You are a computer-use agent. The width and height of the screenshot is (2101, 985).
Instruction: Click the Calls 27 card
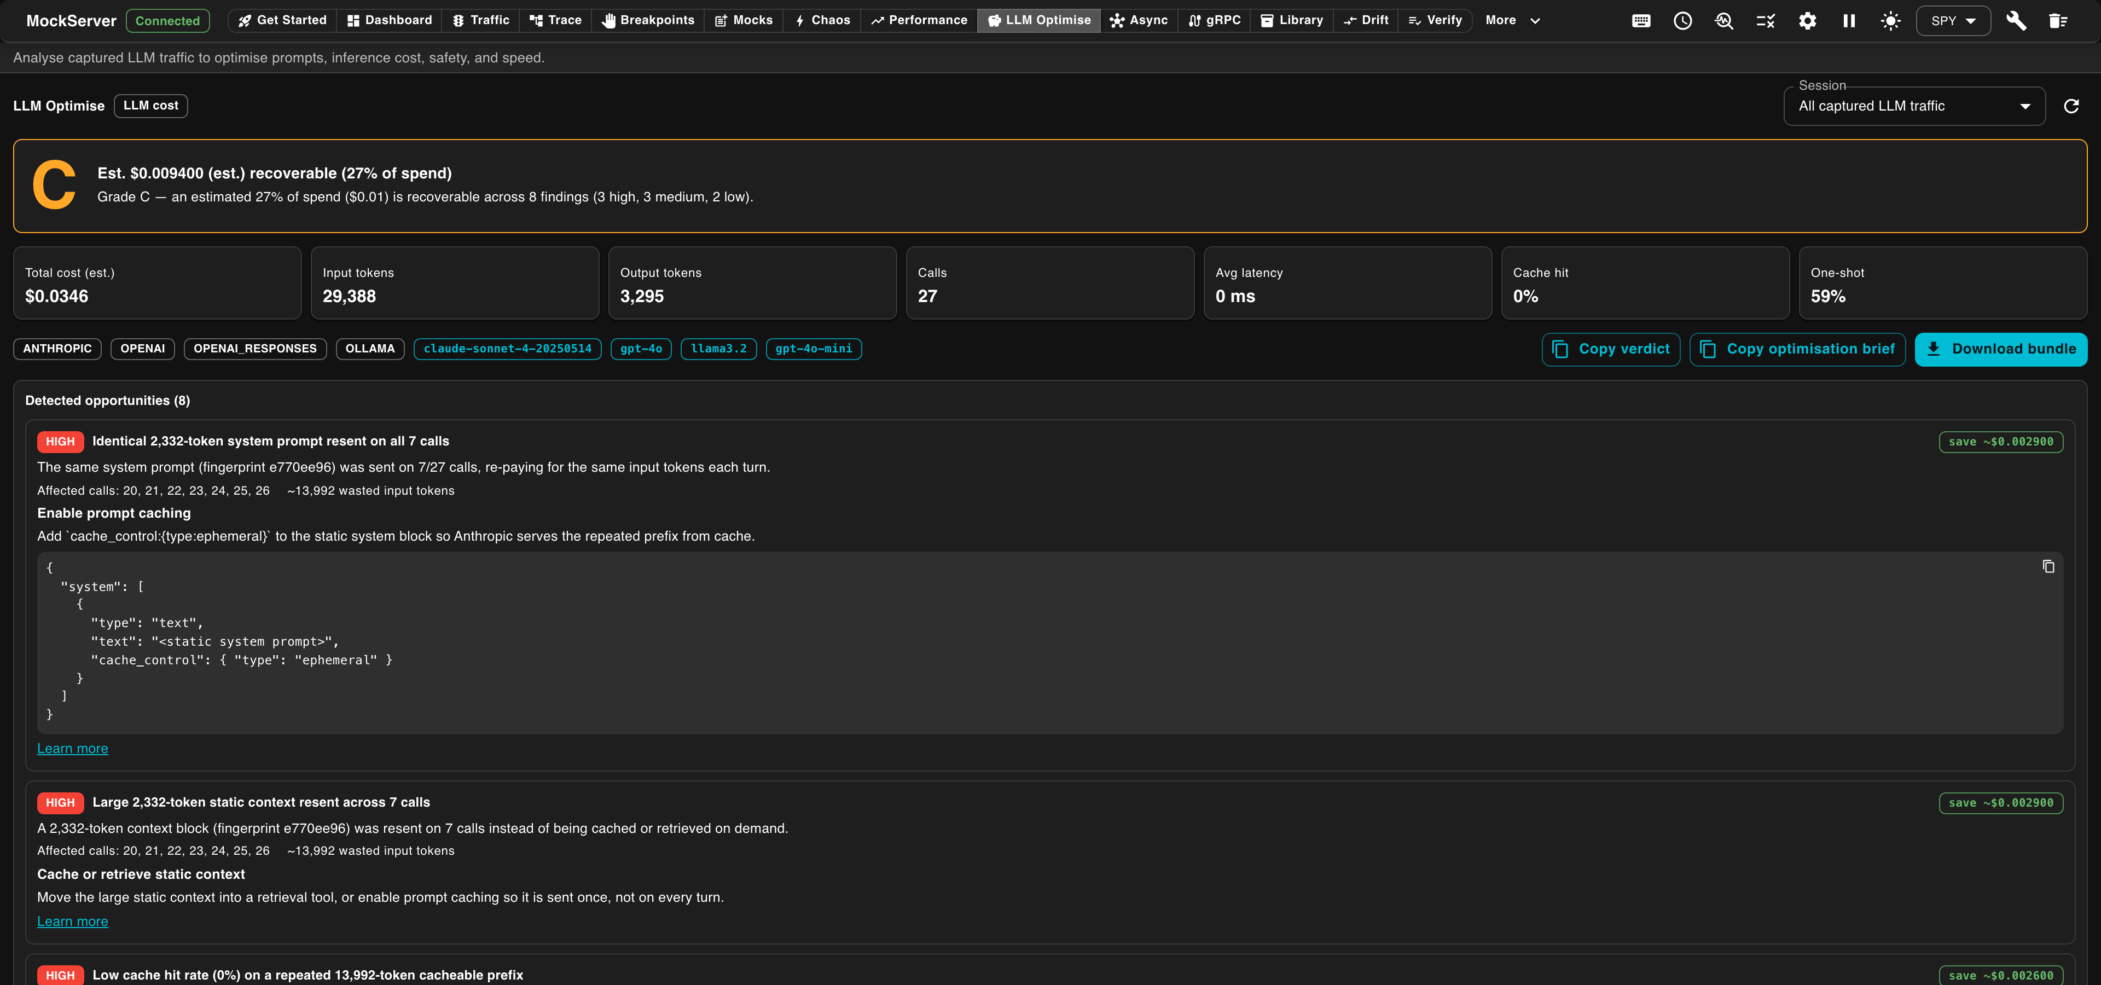pyautogui.click(x=1050, y=283)
